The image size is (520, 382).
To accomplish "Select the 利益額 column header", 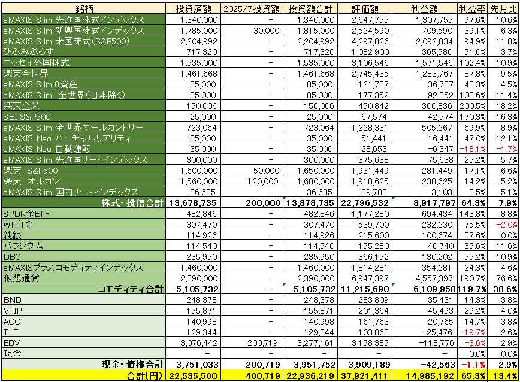I will tap(424, 8).
